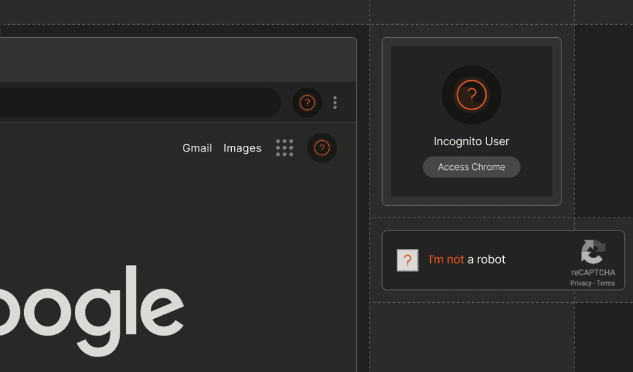Click the profile question-mark icon beside address bar
633x372 pixels.
(307, 103)
